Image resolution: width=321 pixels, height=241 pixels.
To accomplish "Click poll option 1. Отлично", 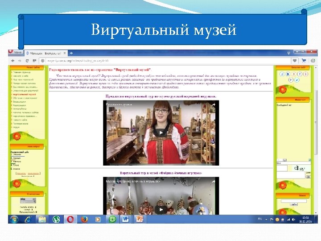I will pyautogui.click(x=16, y=154).
